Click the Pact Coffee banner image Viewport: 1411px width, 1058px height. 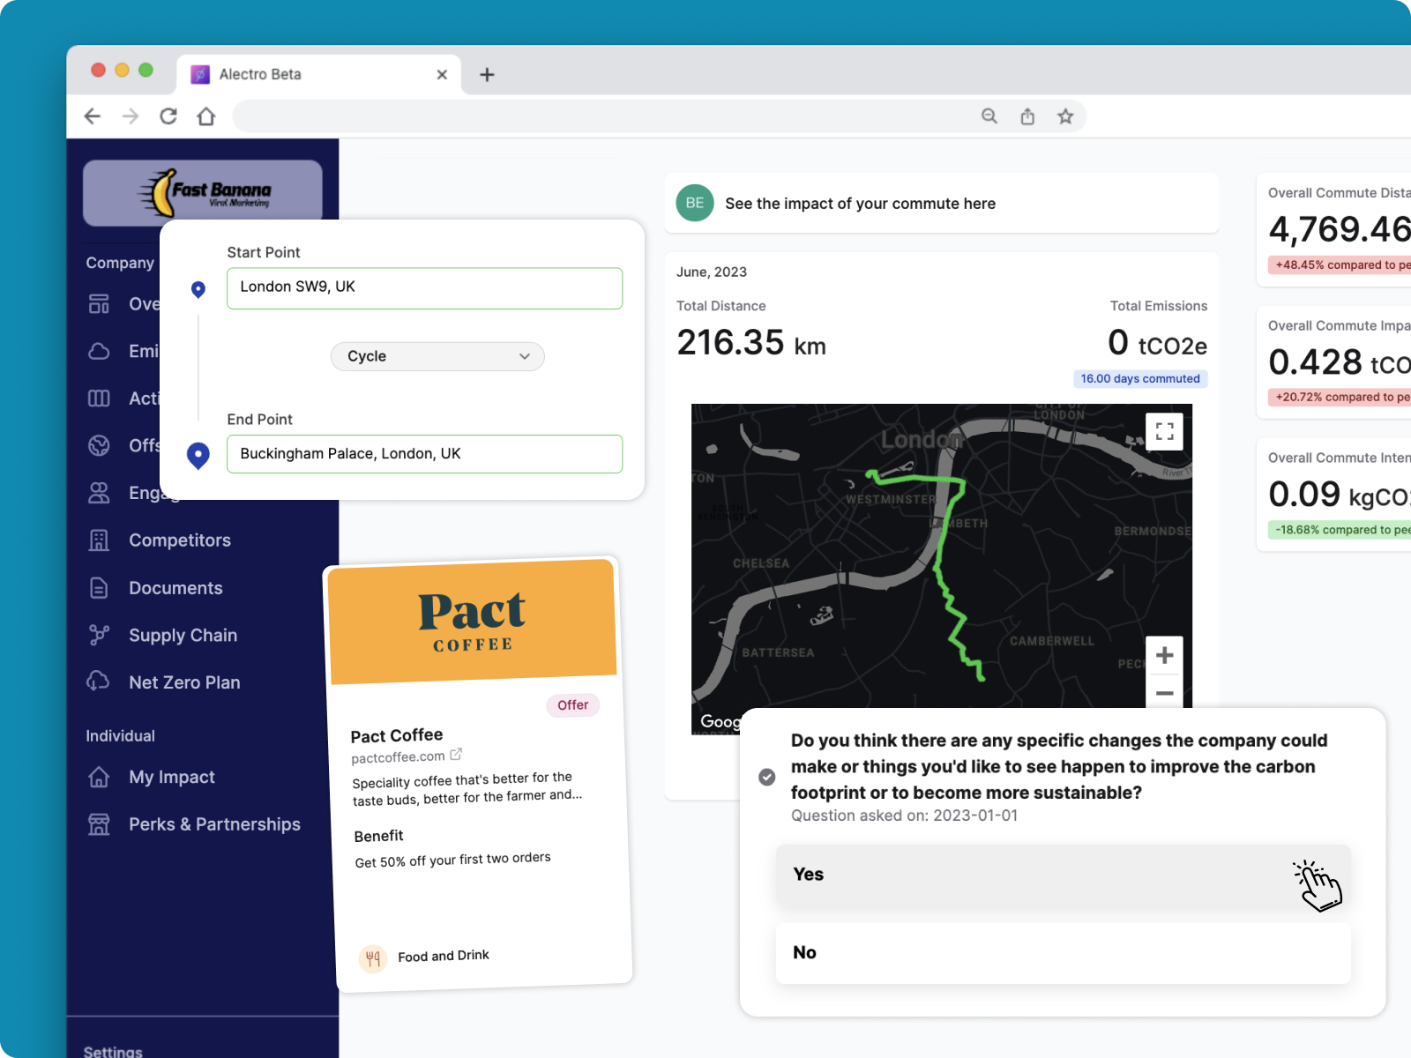point(472,622)
